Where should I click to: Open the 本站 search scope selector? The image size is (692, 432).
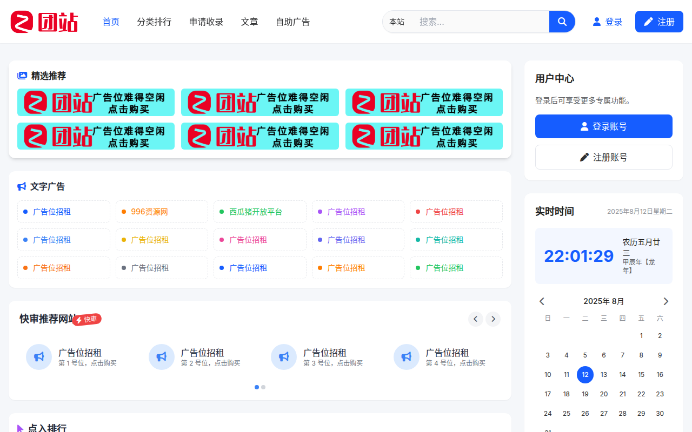pos(397,22)
